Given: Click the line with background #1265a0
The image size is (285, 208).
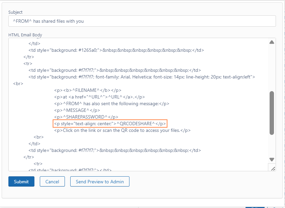Looking at the screenshot, I should 116,50.
